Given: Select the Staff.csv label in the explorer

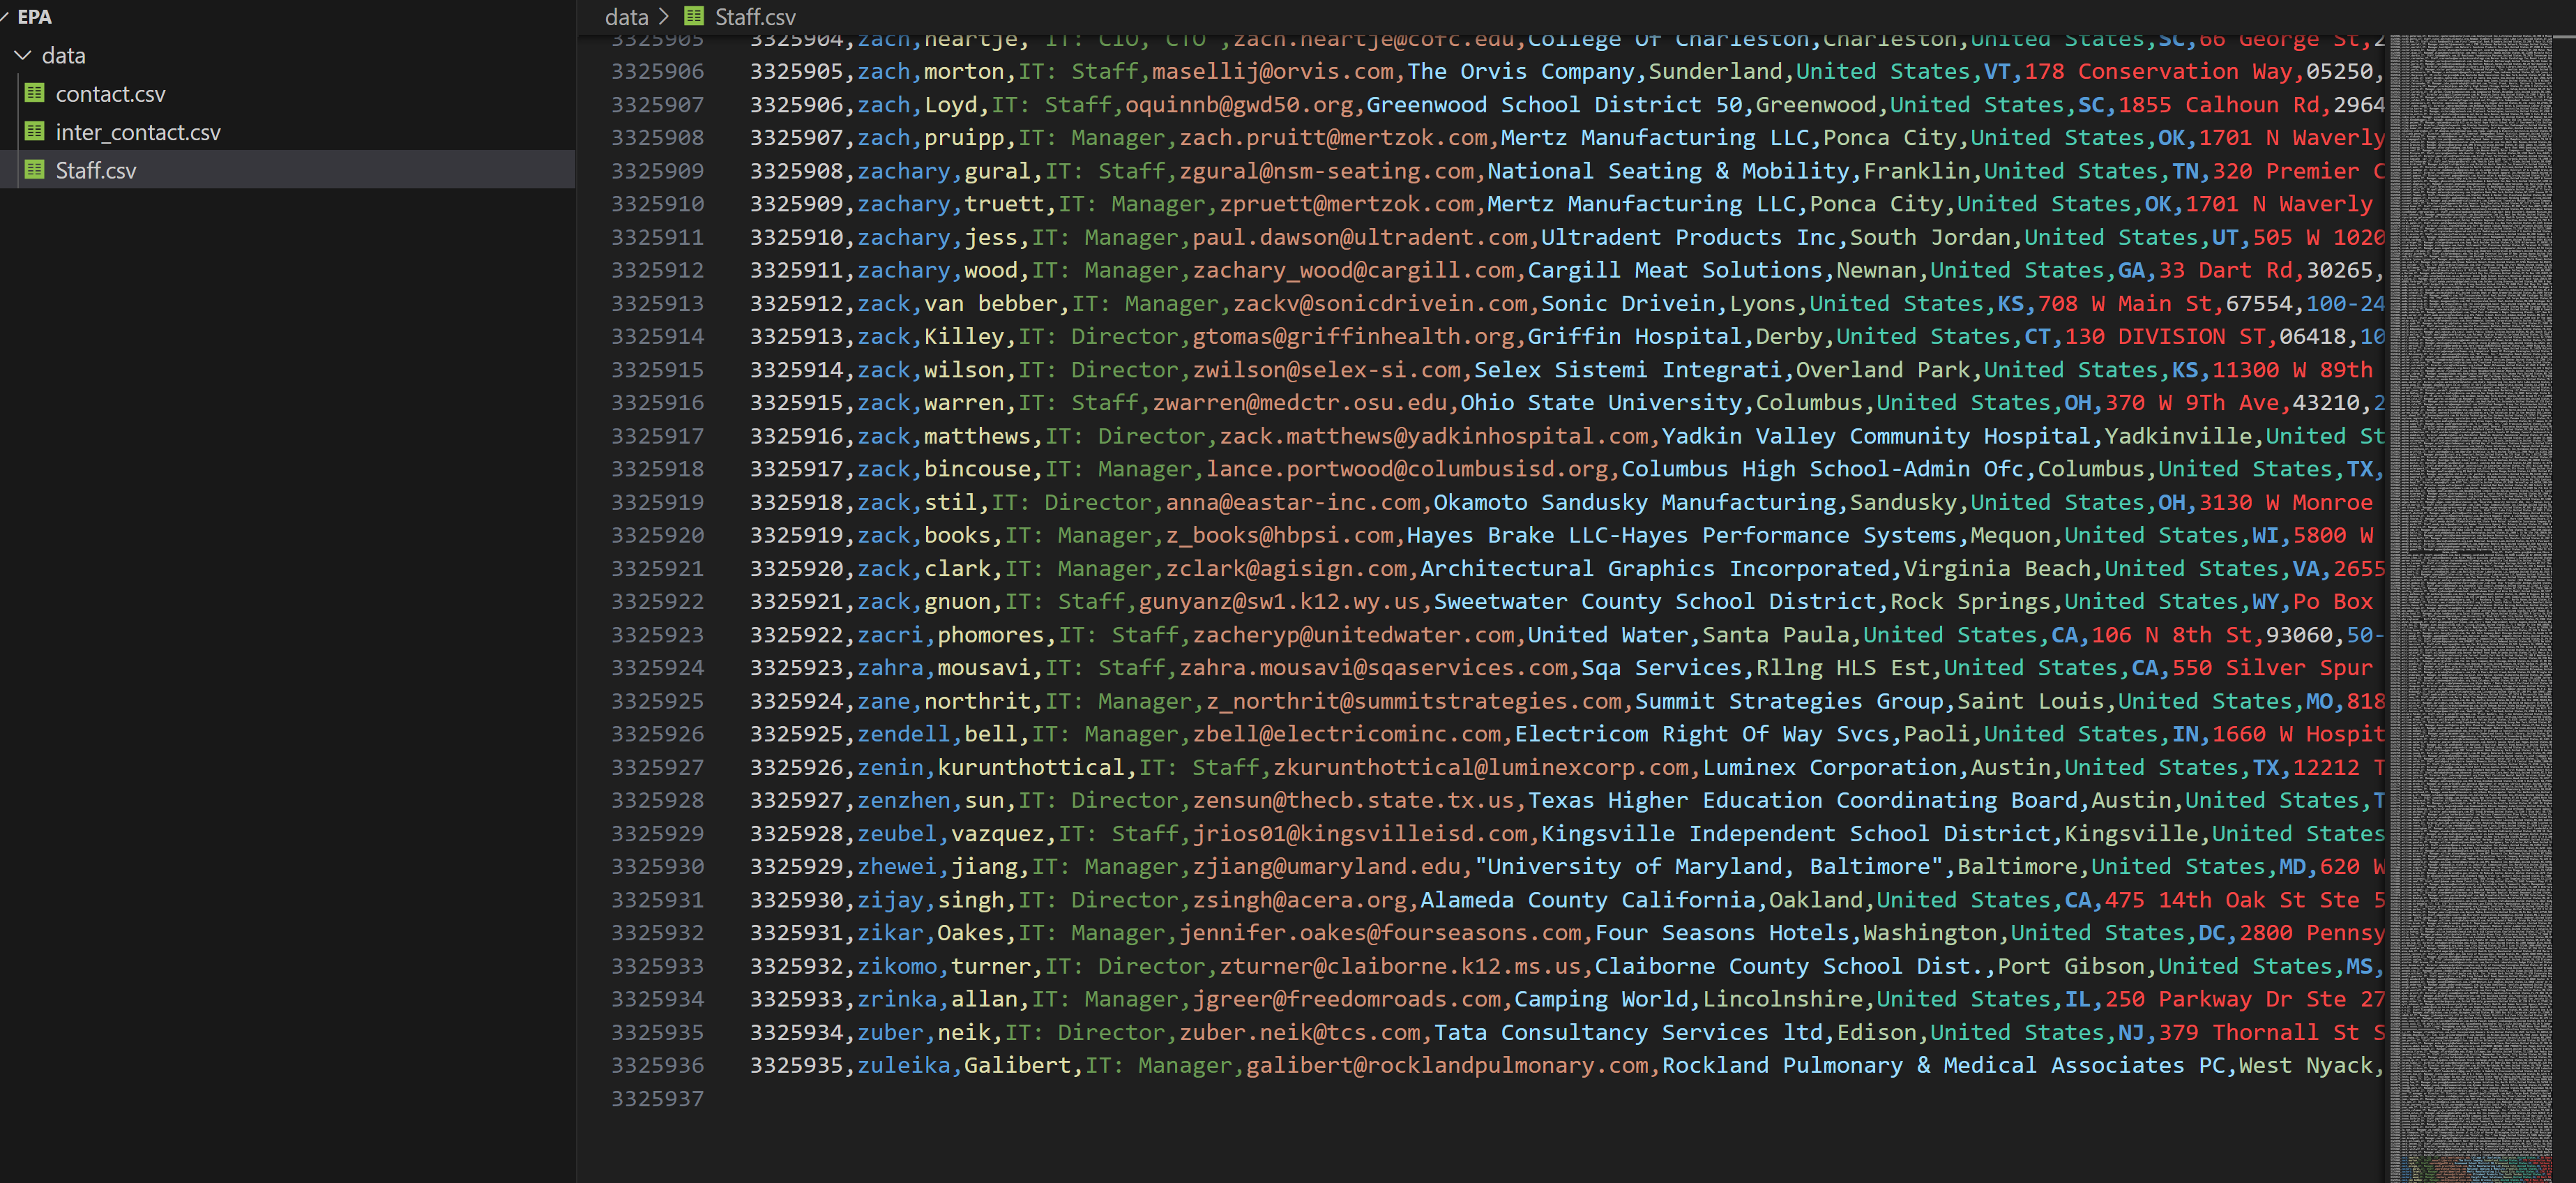Looking at the screenshot, I should pos(96,171).
